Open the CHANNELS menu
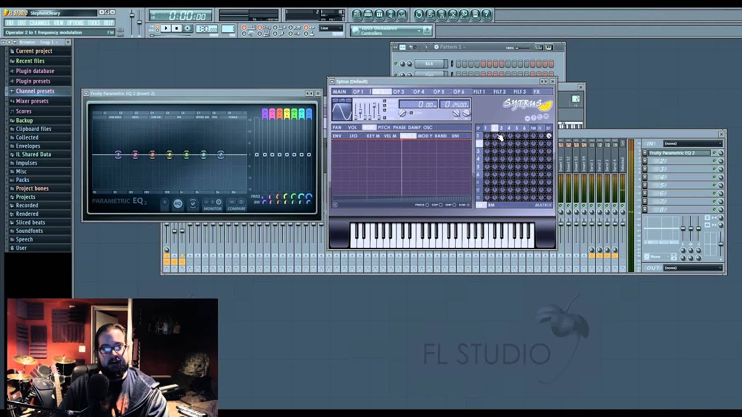Viewport: 742px width, 417px height. (x=40, y=23)
